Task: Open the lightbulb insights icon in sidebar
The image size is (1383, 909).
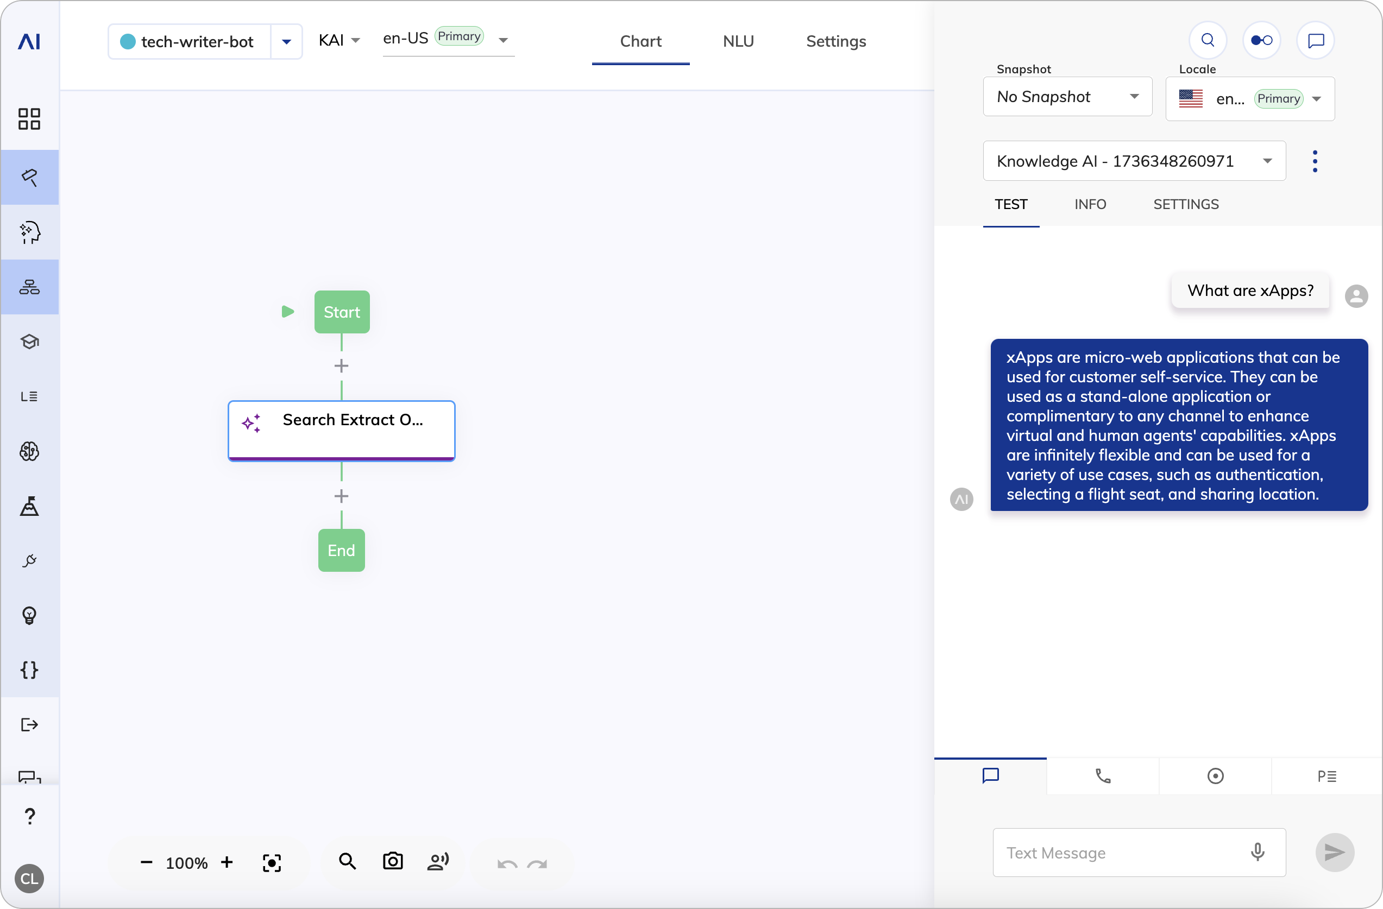Action: (29, 615)
